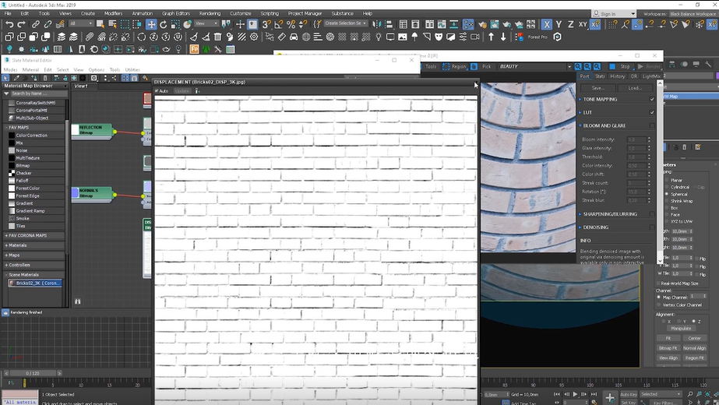Screen dimensions: 719x405
Task: Select the Box mapping radio button
Action: tap(666, 208)
